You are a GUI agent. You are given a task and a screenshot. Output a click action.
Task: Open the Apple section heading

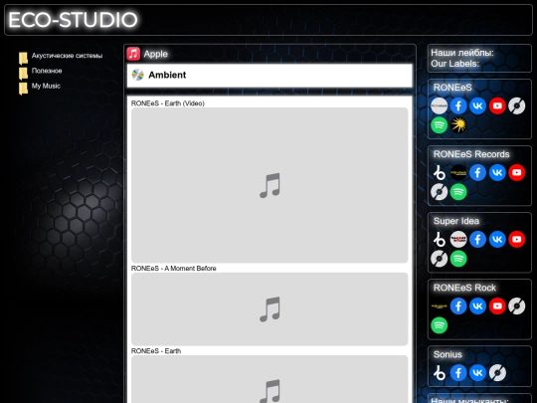pos(156,54)
